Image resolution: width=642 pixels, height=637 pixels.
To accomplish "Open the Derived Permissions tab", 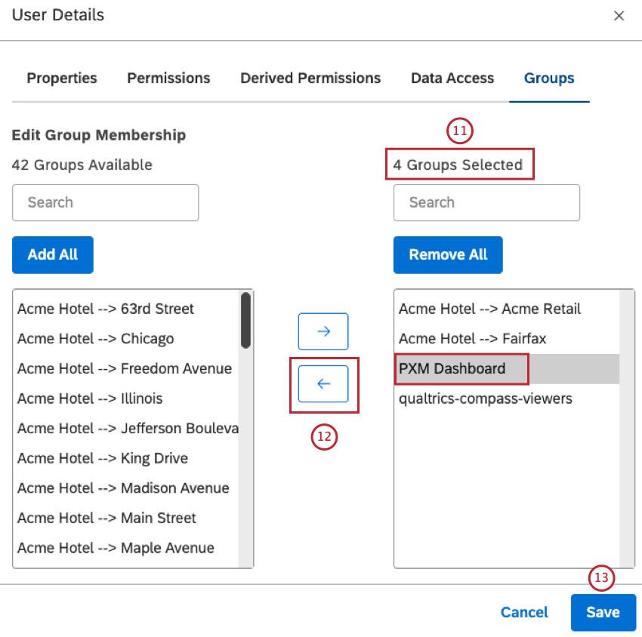I will pos(310,78).
